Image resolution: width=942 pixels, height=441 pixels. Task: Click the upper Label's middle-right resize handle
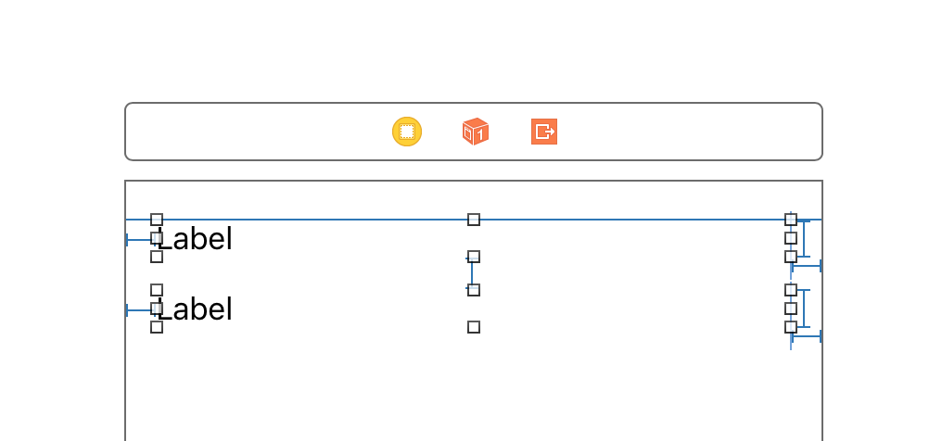click(x=791, y=238)
